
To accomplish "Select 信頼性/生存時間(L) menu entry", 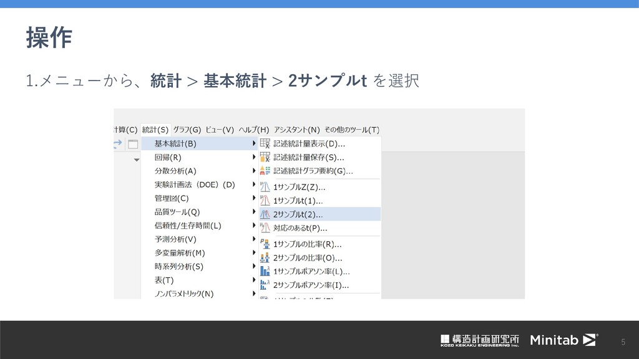I will [x=199, y=226].
